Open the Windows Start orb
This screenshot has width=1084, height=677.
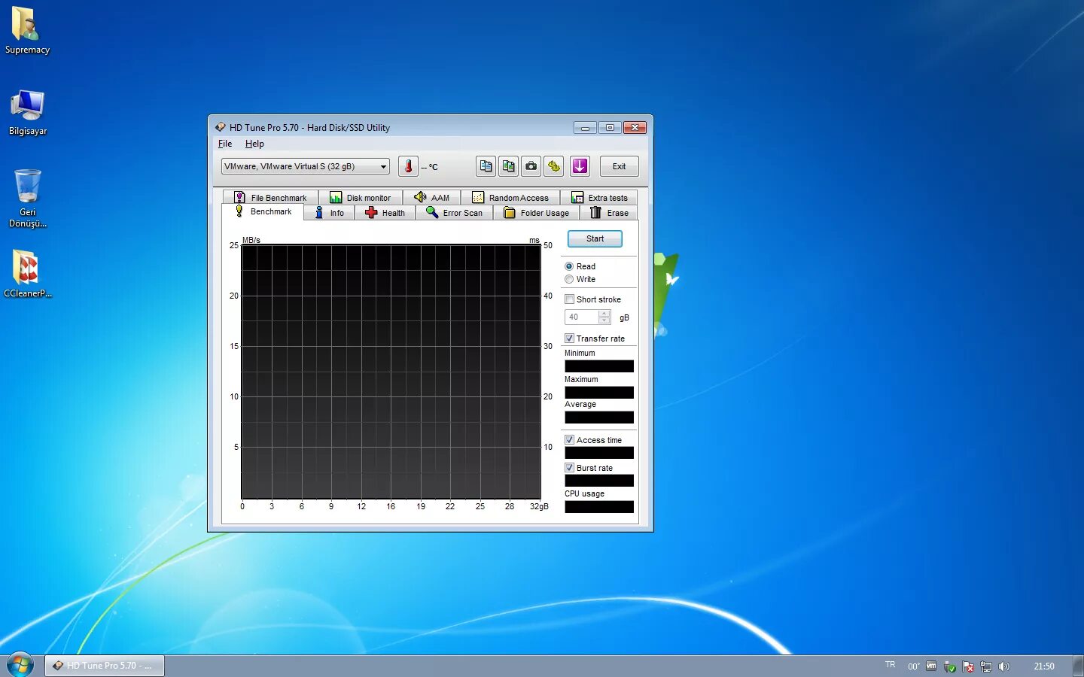20,666
